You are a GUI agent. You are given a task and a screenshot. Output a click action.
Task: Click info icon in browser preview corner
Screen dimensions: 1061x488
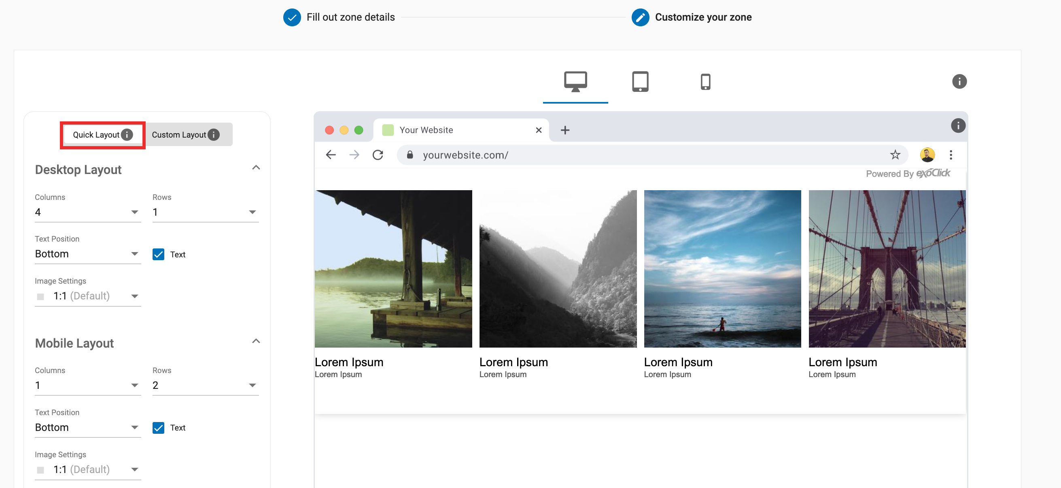point(958,125)
